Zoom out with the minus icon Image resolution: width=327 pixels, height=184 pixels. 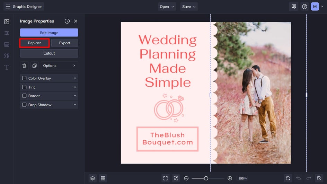(x=186, y=178)
